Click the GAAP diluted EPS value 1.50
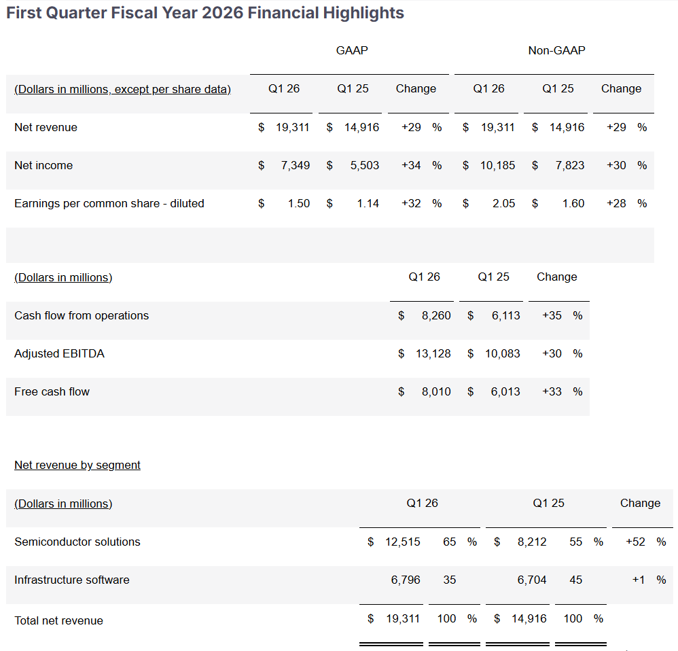The image size is (678, 651). pos(299,203)
